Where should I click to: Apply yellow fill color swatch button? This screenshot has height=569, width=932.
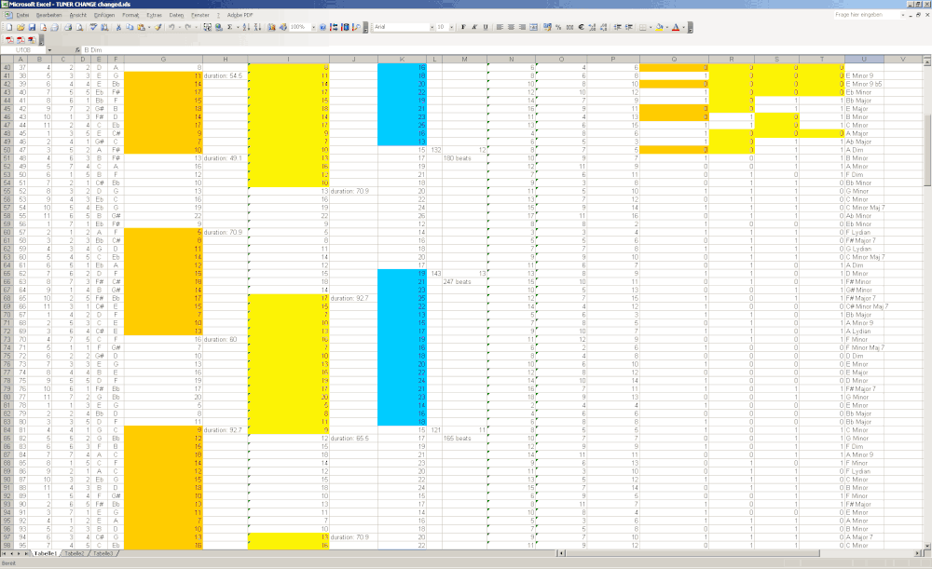click(659, 27)
